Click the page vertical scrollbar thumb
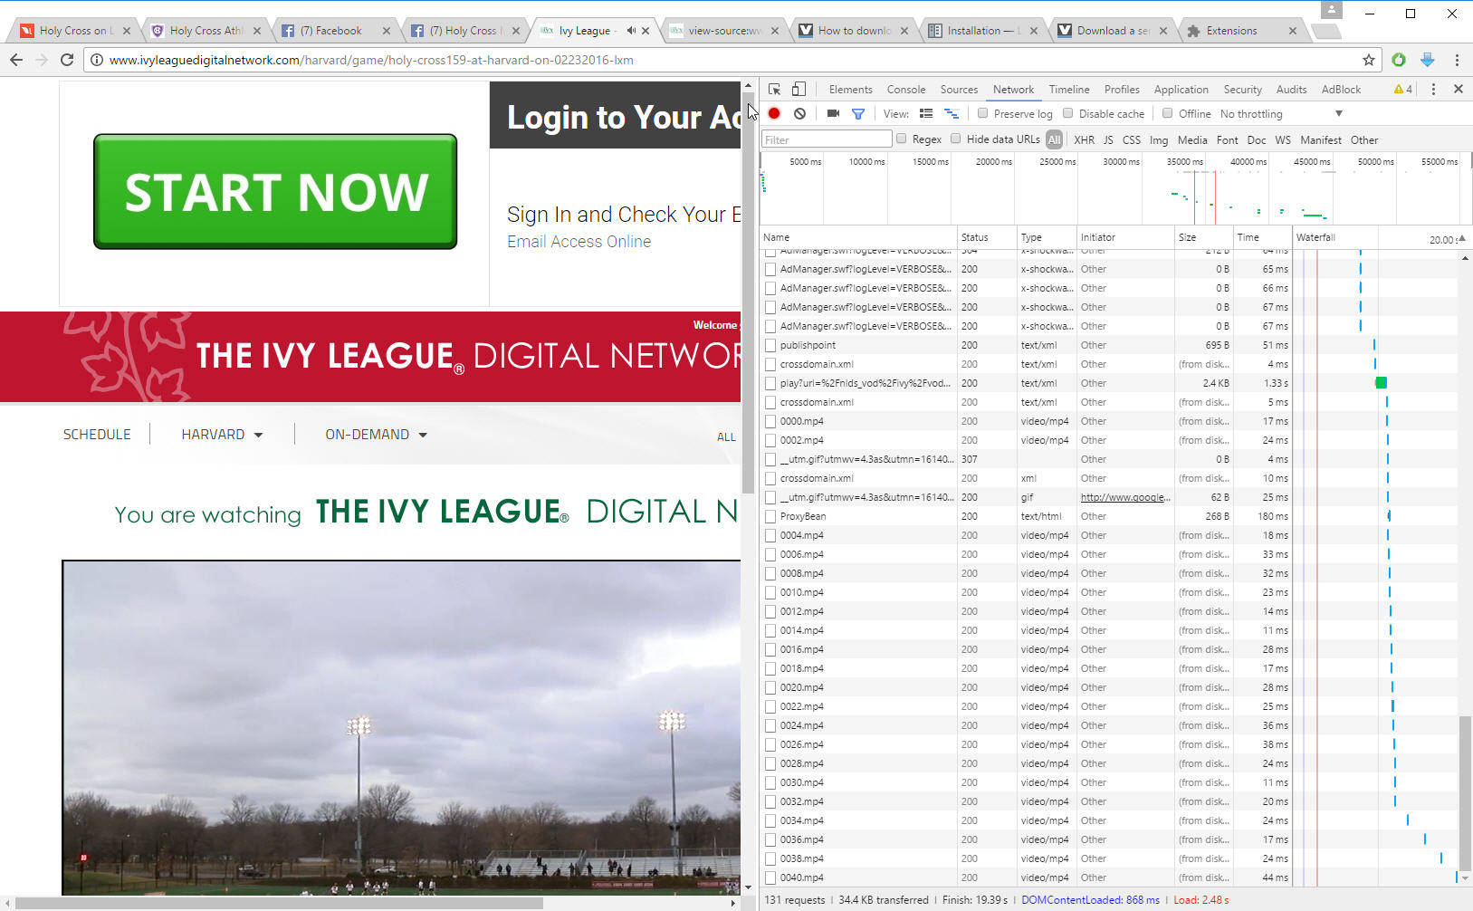The image size is (1473, 911). click(748, 293)
